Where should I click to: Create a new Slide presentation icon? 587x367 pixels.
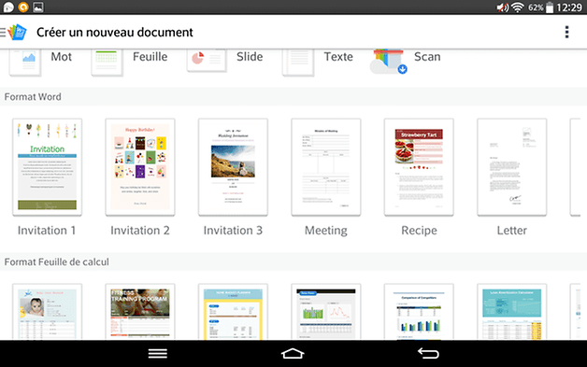point(207,60)
